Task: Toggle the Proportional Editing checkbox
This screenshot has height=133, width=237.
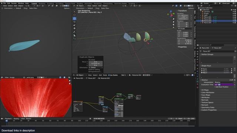Action: tap(89, 72)
